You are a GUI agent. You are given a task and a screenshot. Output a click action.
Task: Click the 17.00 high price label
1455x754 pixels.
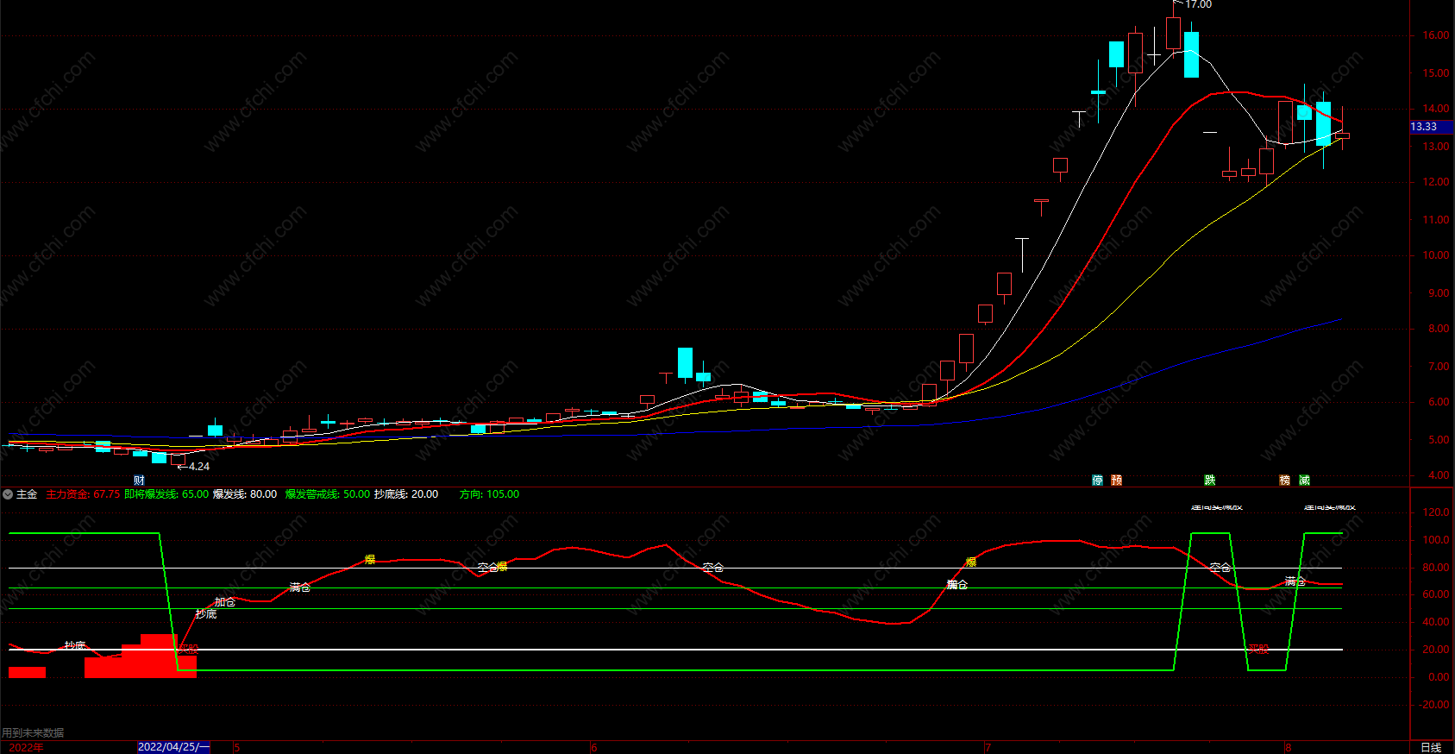coord(1198,5)
